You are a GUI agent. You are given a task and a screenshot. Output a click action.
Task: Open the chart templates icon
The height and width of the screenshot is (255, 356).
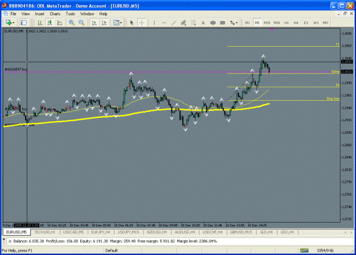[116, 23]
